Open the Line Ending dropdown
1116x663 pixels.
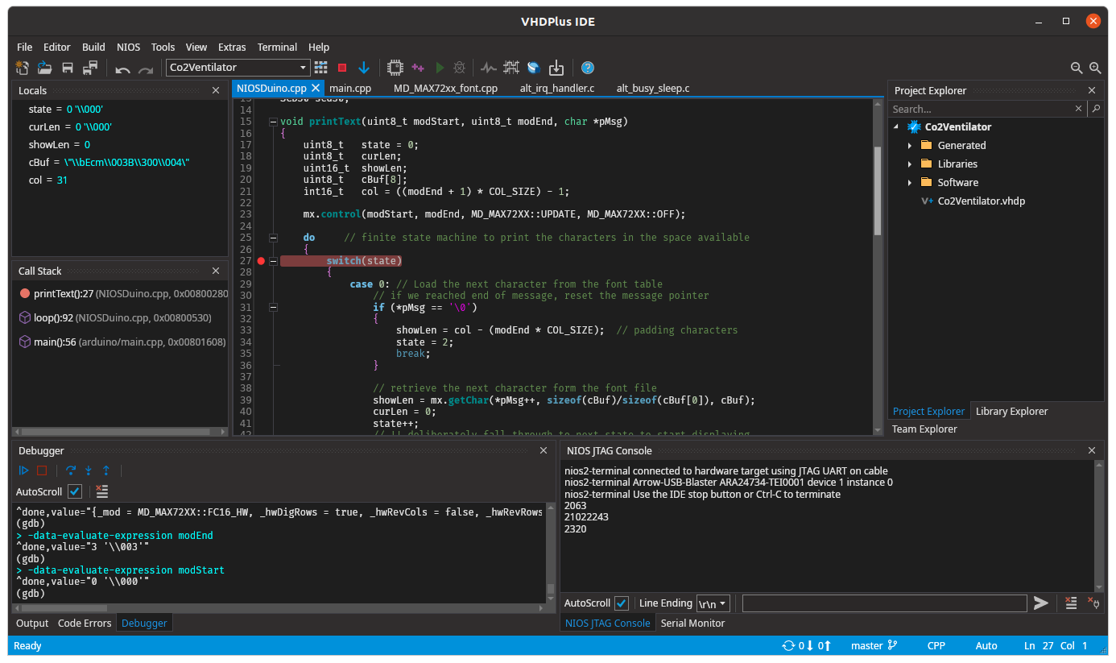pos(713,603)
